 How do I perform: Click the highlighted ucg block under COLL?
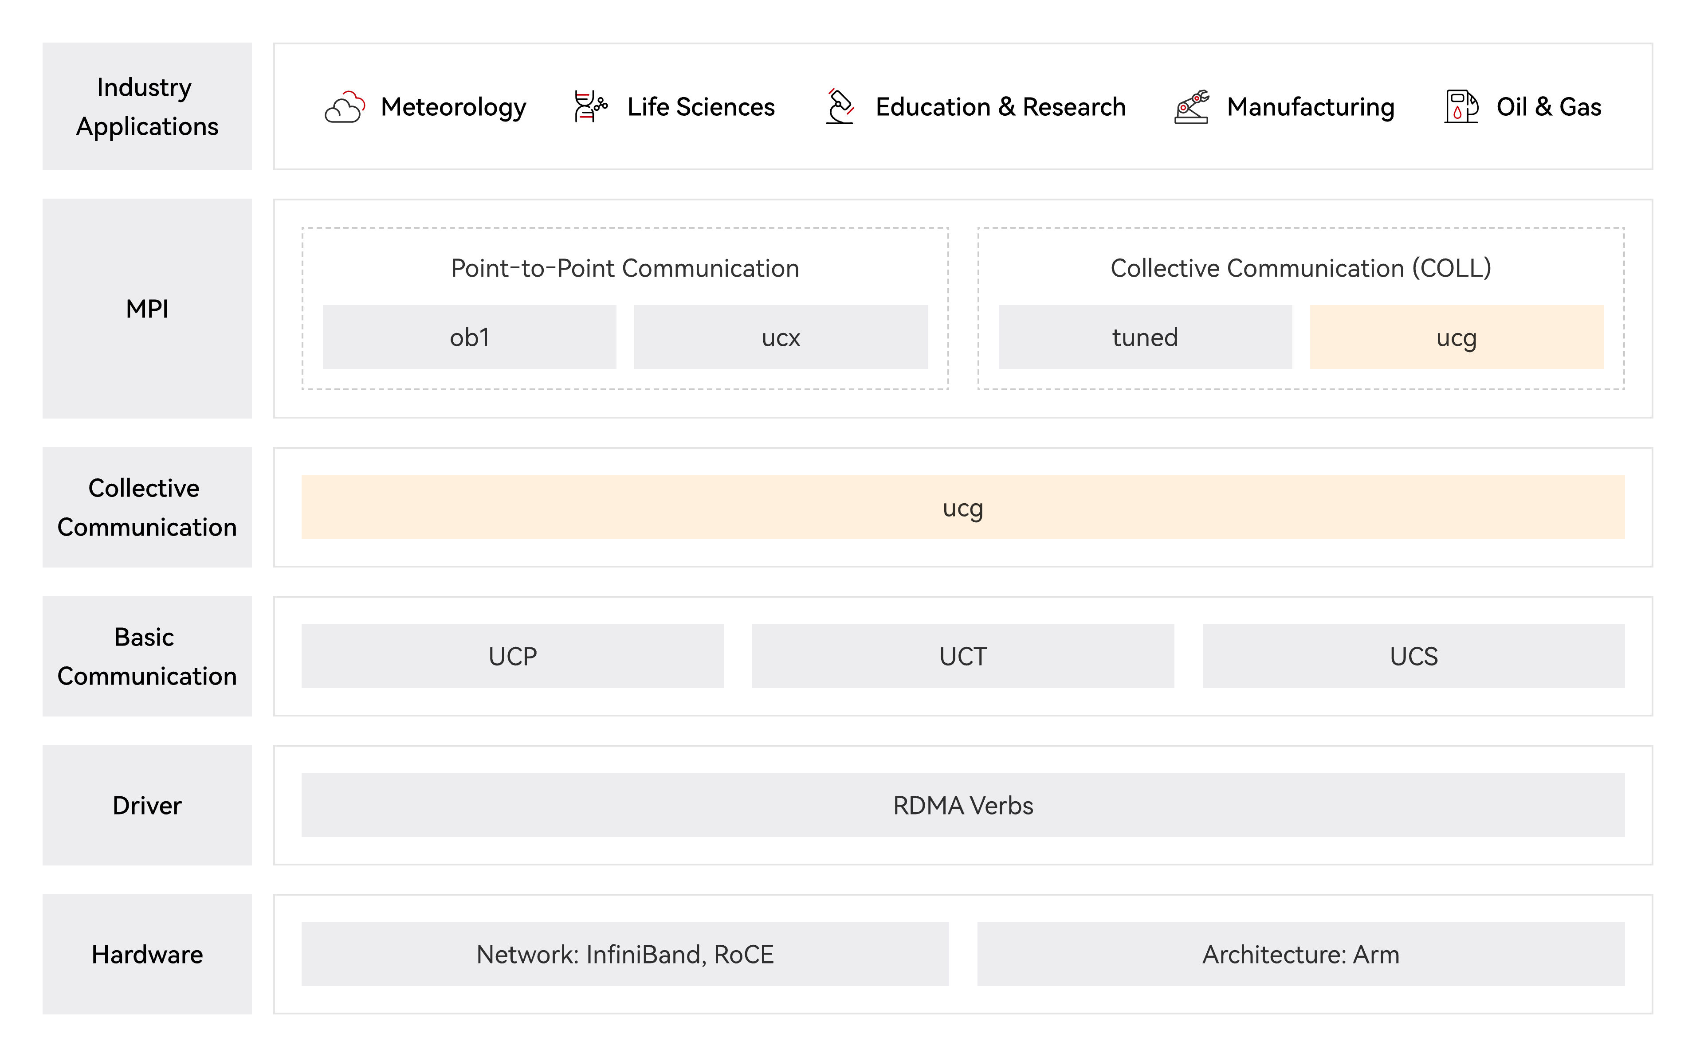click(x=1456, y=337)
